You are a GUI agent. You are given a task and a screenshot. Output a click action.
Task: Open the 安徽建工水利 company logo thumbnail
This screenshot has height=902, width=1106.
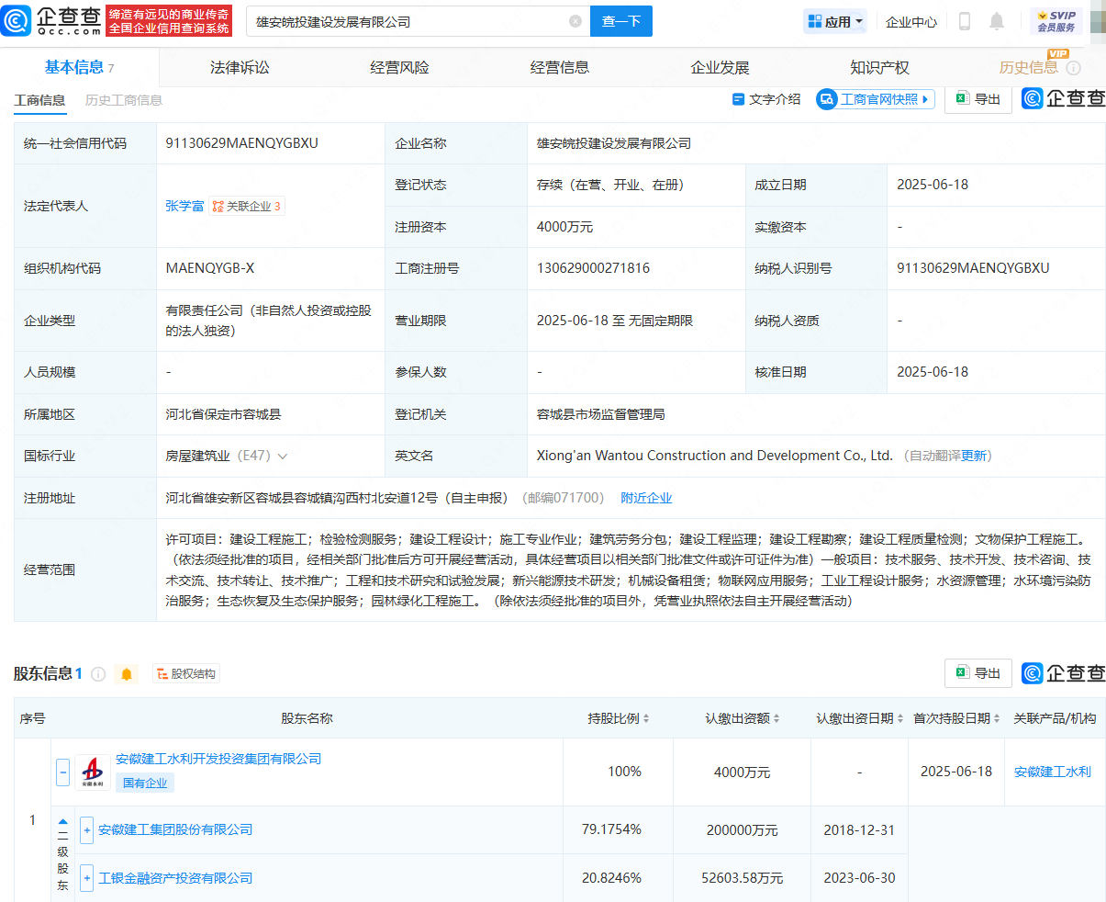(x=92, y=772)
